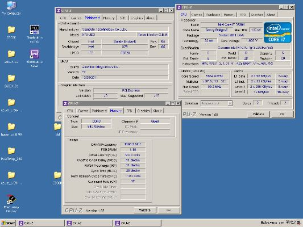Click Validate in the CPU window
Screen dimensions: 303x227
(258, 114)
